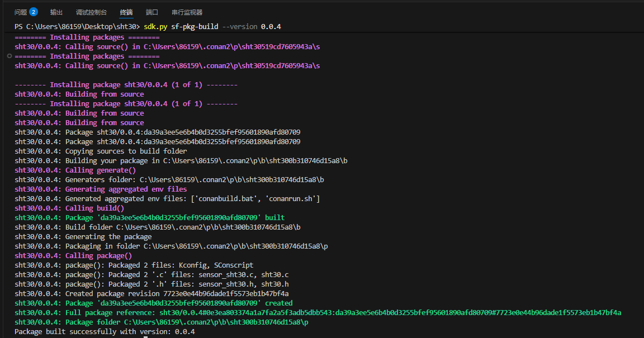Click conanrun.sh in the generated env files
The width and height of the screenshot is (644, 338).
[x=294, y=199]
